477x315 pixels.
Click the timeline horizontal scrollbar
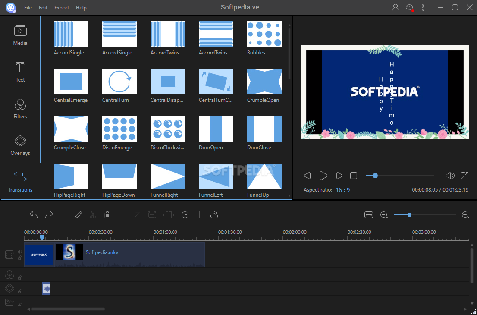tap(68, 309)
